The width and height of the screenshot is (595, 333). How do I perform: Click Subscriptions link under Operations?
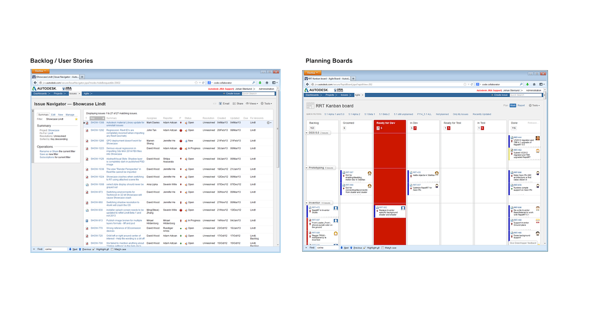pos(47,157)
